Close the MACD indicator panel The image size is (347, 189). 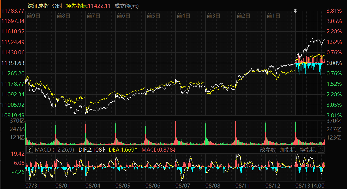321,150
